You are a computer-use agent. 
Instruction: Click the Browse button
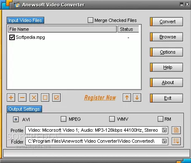pyautogui.click(x=167, y=37)
